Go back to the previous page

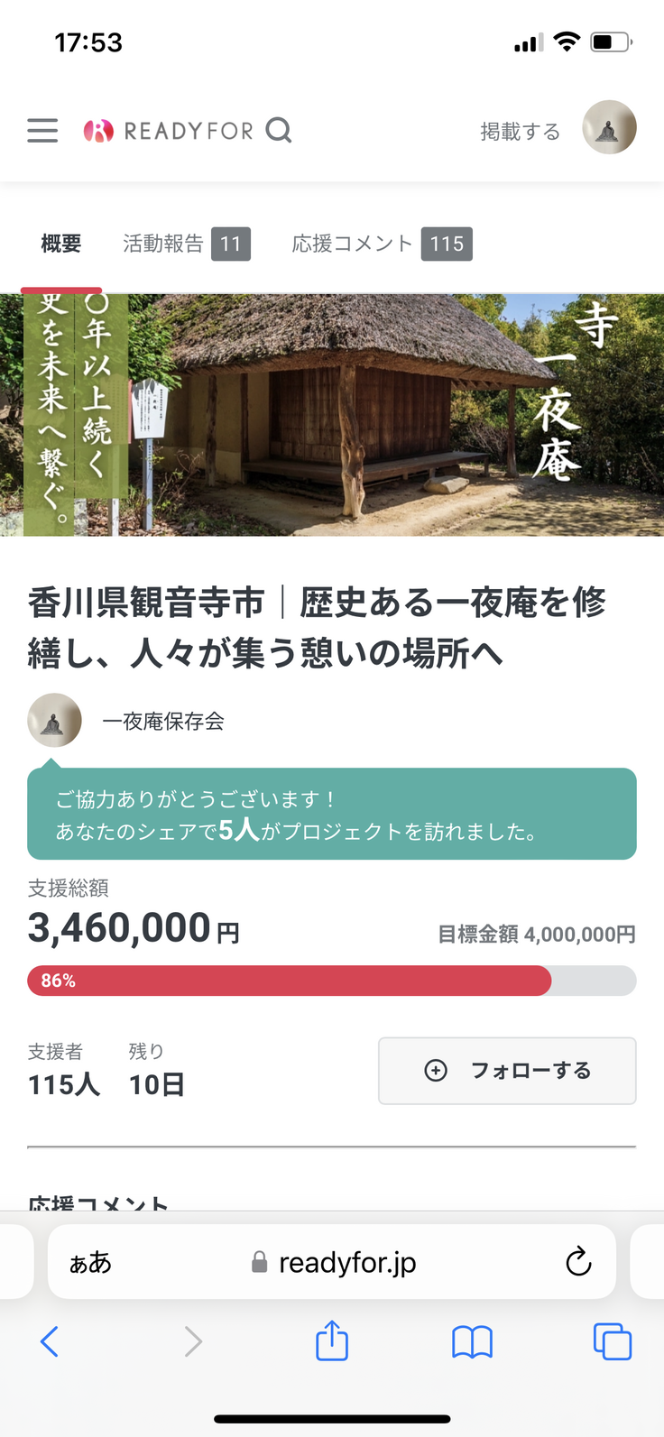pos(50,1341)
